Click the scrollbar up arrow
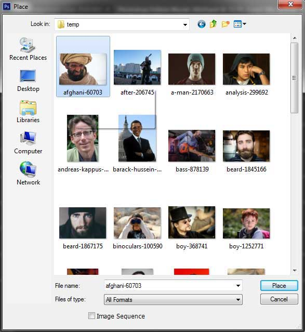Viewport: 305px width, 332px height. pos(295,38)
